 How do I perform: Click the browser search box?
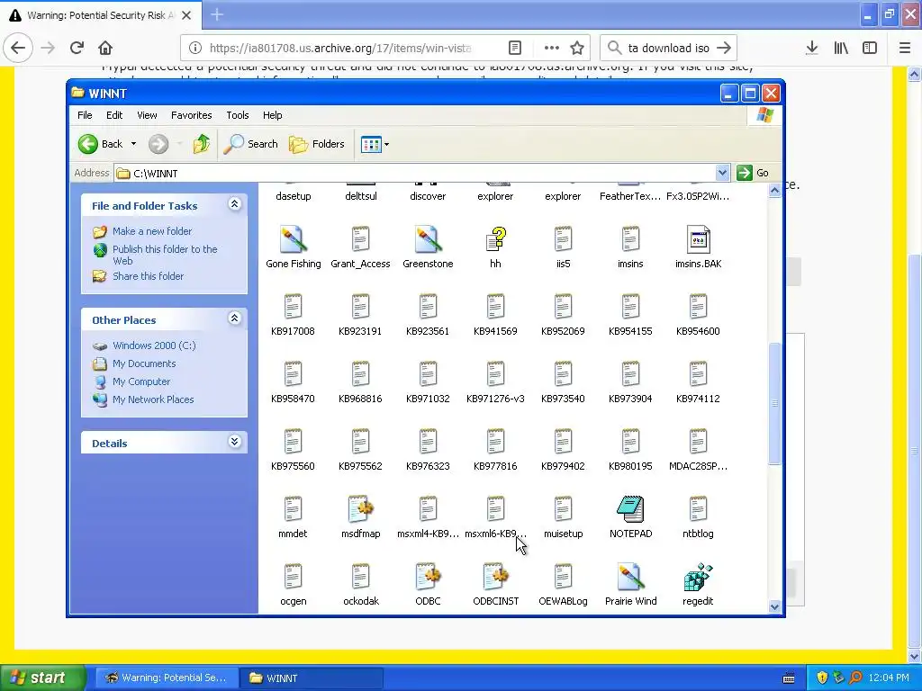tap(669, 49)
